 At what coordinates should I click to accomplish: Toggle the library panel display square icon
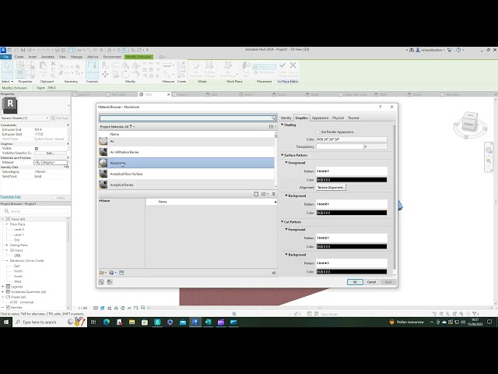tap(256, 194)
